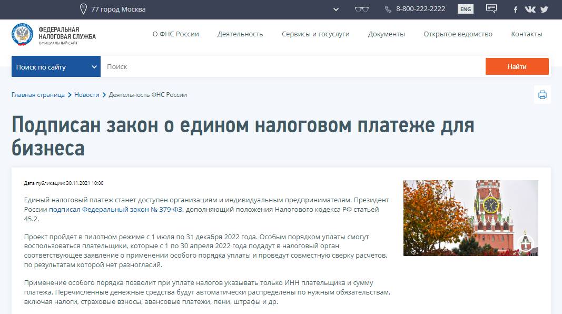Open the Facebook social icon

point(516,9)
